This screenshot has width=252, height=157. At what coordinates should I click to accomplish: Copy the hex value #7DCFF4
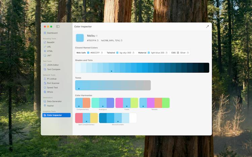[x=97, y=41]
